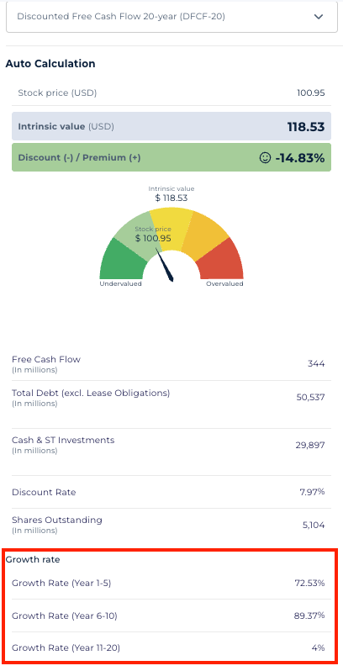
Task: Click Growth Rate Year 6-10 value 89.37%
Action: tap(309, 616)
